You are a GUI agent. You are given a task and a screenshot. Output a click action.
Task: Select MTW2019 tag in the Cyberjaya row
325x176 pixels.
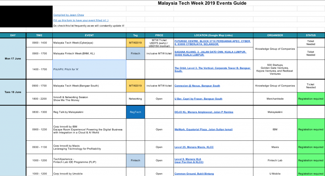coord(135,43)
